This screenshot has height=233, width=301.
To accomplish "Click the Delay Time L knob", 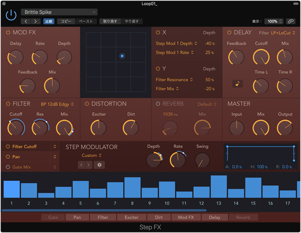I will click(x=261, y=86).
